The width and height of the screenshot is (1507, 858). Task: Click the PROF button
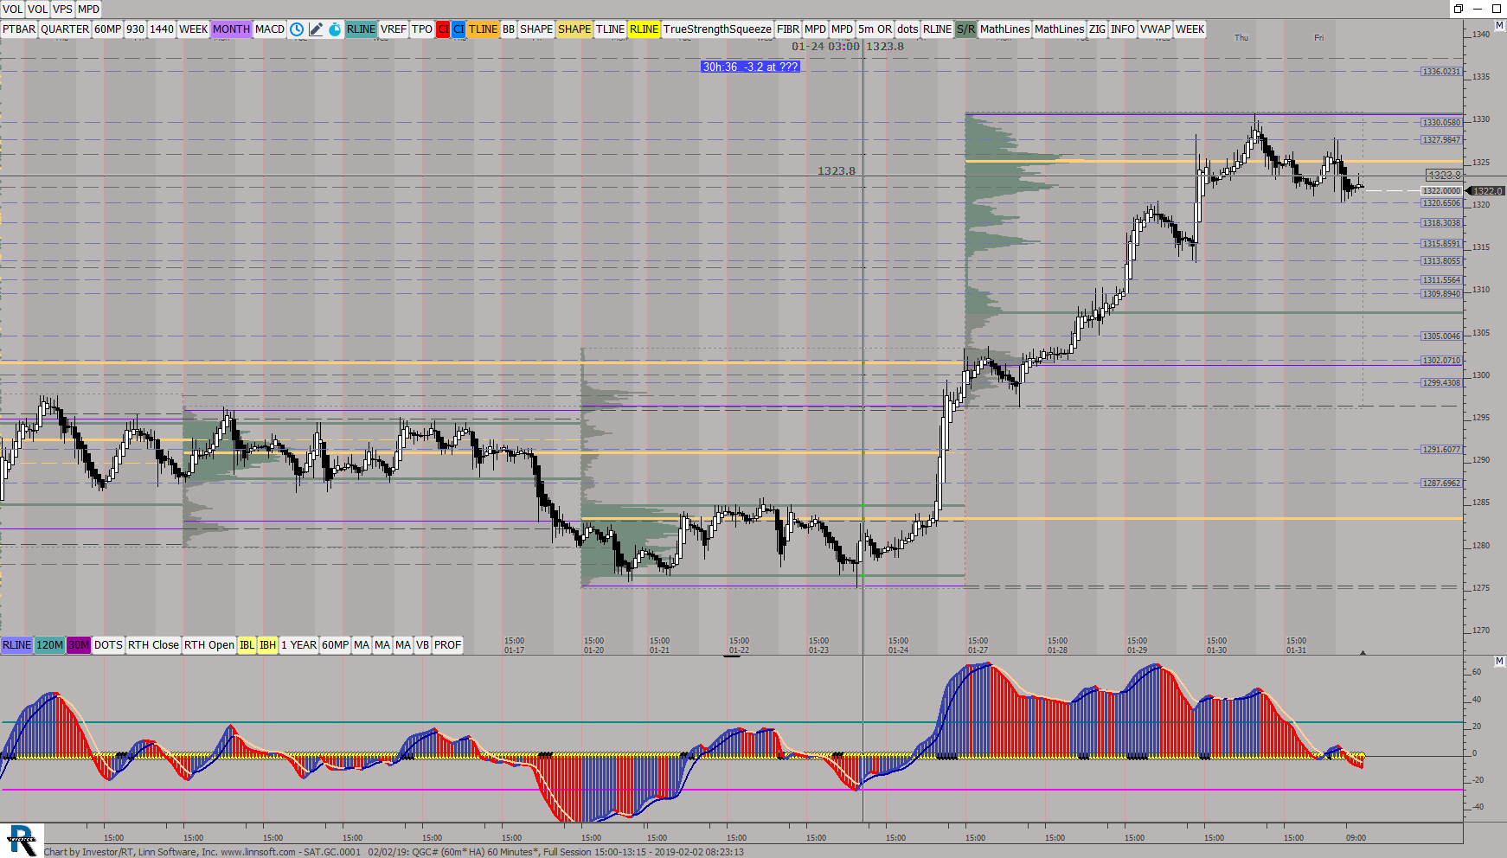pos(447,645)
